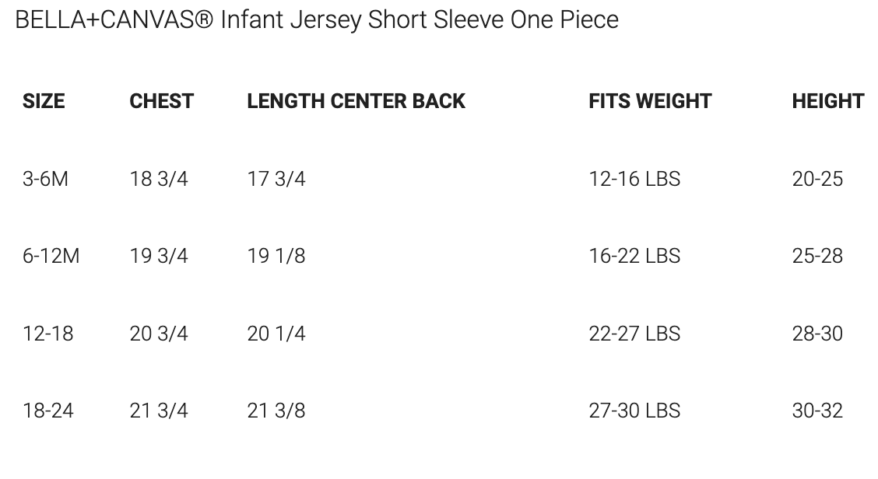878x479 pixels.
Task: Click the HEIGHT column header
Action: [827, 101]
